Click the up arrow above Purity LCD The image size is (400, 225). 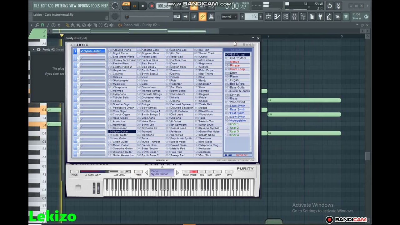162,167
